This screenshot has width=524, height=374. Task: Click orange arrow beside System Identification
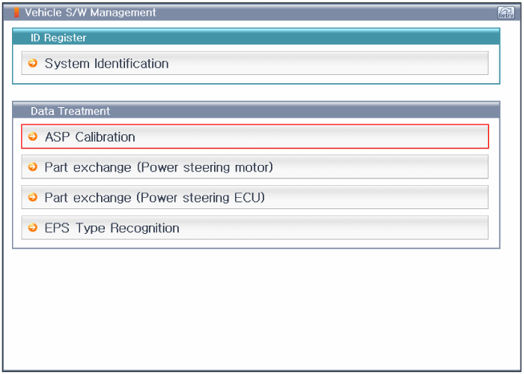point(33,63)
